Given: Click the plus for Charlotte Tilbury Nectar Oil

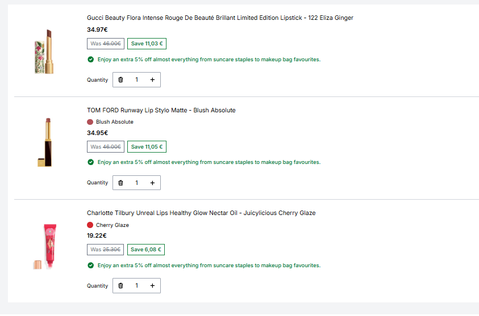Looking at the screenshot, I should point(152,285).
